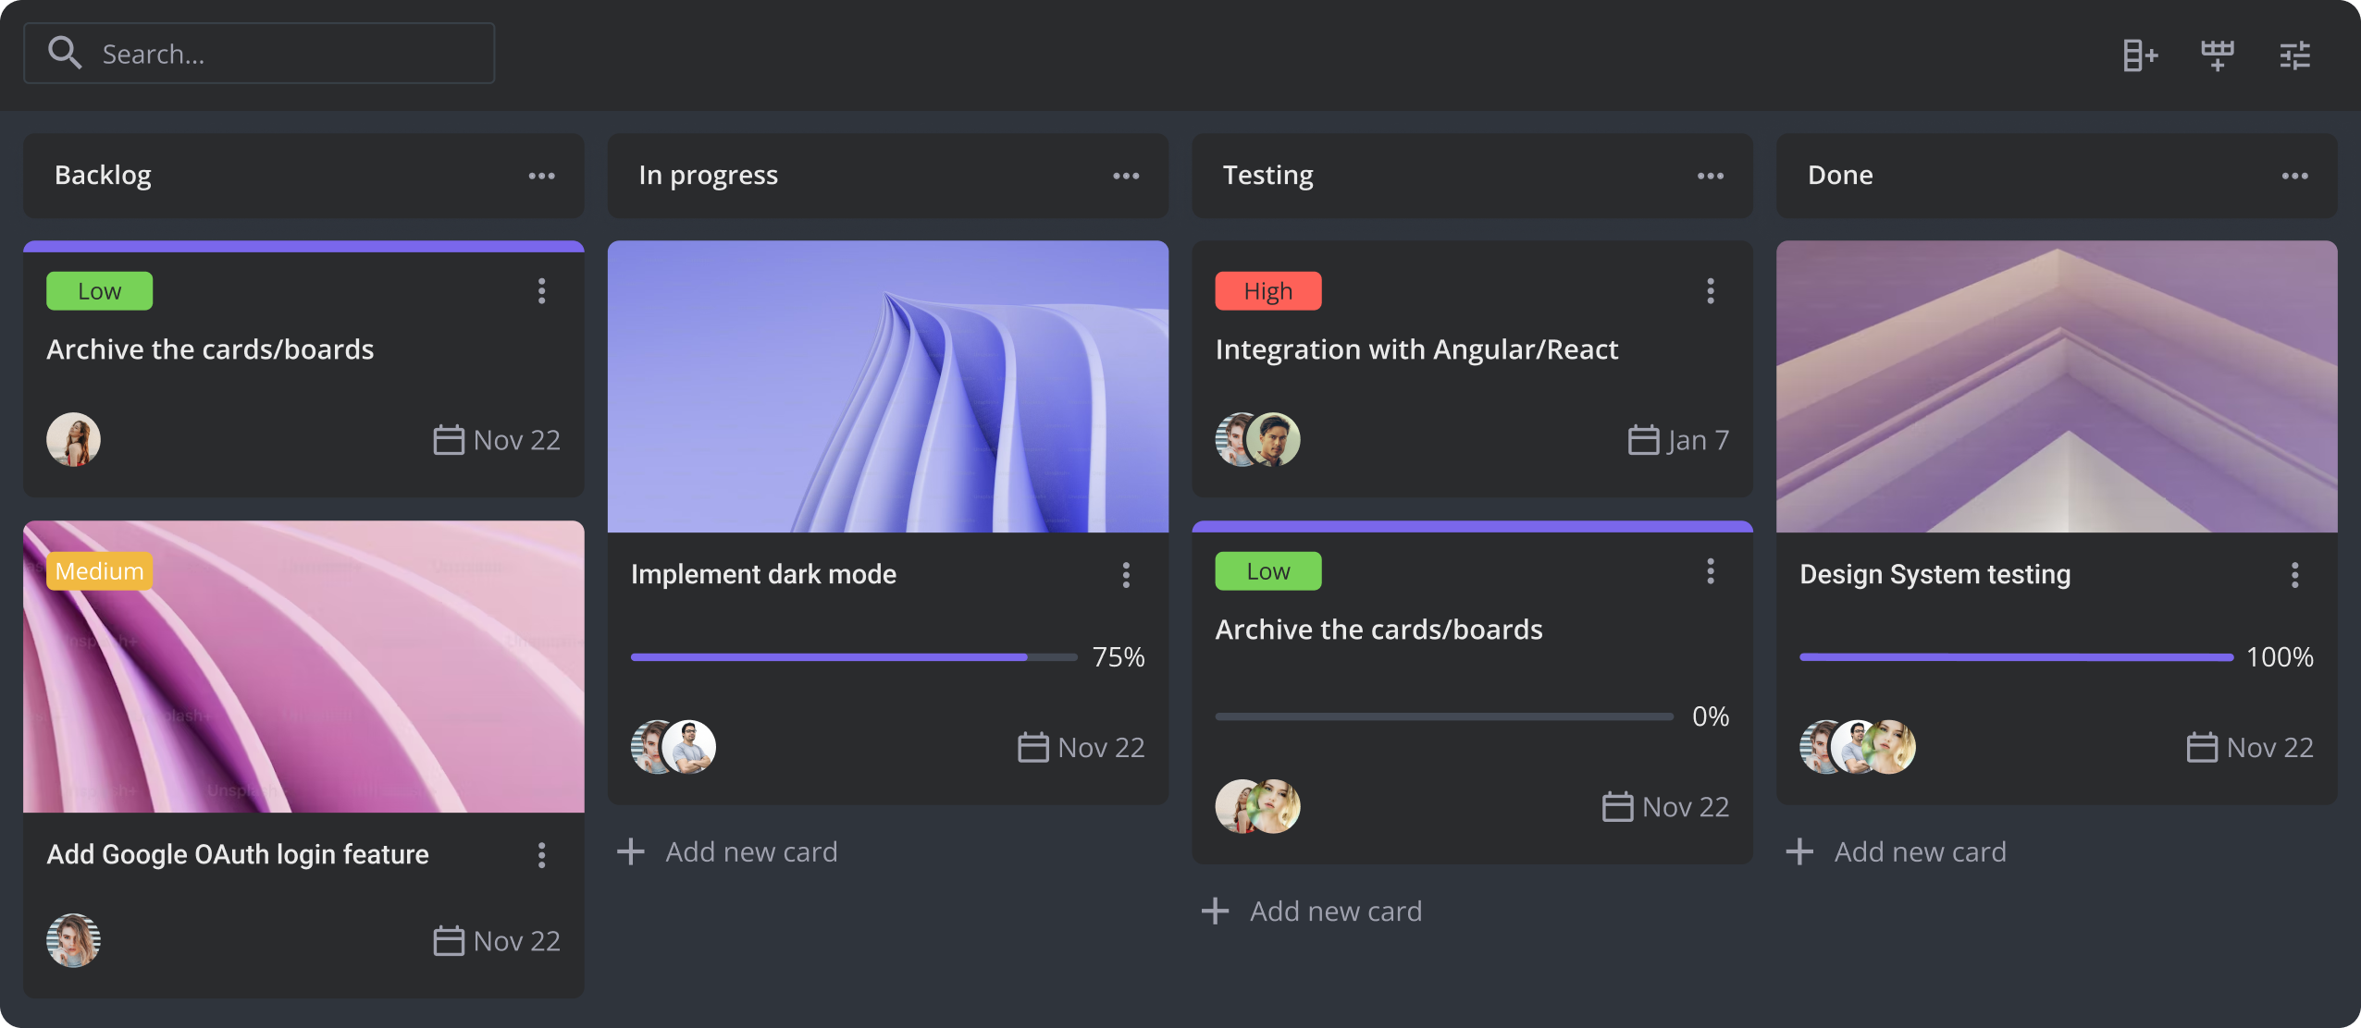Open Testing column options menu
The width and height of the screenshot is (2361, 1028).
(1711, 176)
